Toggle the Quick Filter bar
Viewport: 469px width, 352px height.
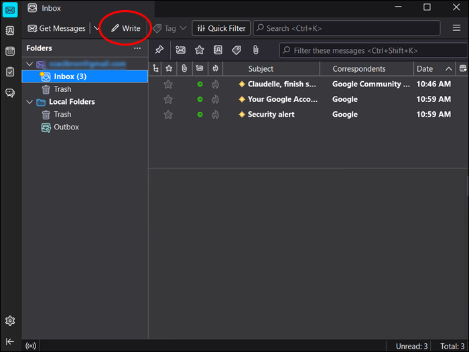click(221, 28)
